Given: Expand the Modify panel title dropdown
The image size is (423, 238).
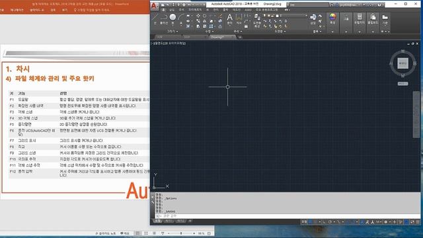Looking at the screenshot, I should (x=209, y=32).
